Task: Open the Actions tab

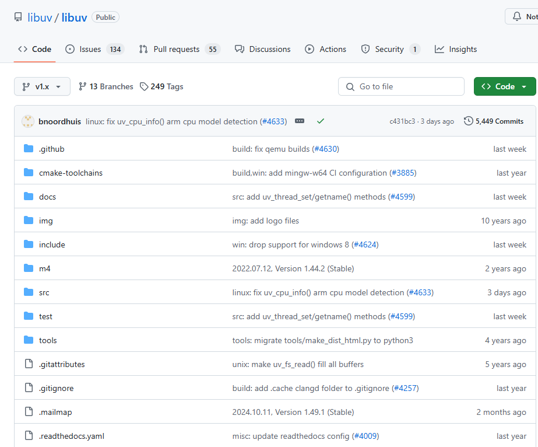Action: point(326,49)
